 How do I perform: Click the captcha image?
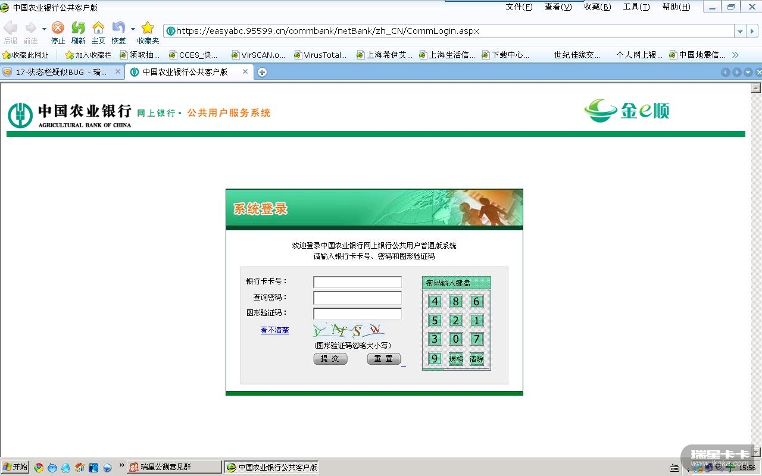click(x=349, y=330)
